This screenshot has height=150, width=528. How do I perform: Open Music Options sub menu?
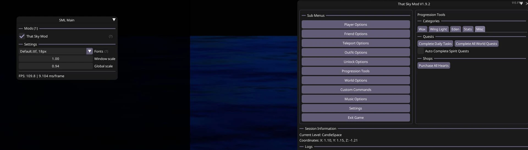click(x=356, y=99)
